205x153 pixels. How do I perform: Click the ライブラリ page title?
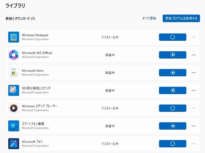[15, 6]
